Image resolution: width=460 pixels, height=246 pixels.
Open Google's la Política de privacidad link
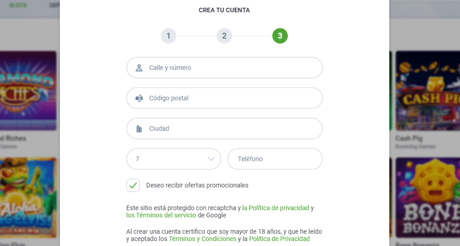(276, 208)
